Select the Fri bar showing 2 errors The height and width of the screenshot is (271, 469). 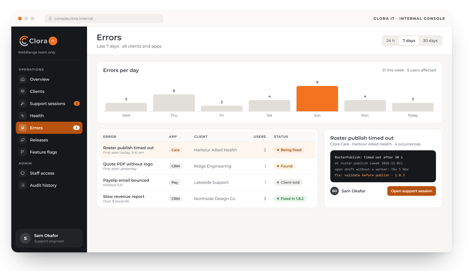pyautogui.click(x=222, y=108)
